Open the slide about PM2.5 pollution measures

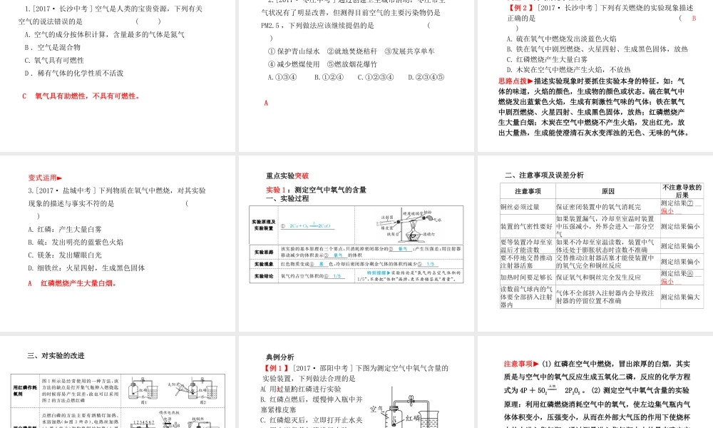point(356,75)
